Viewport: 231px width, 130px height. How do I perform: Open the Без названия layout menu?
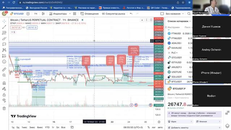[x=175, y=14]
